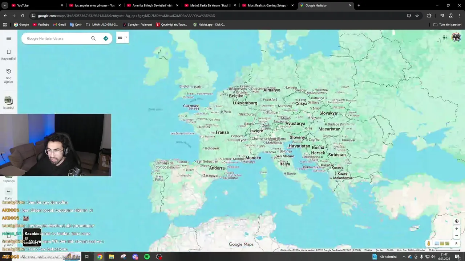The image size is (465, 261).
Task: Switch to Most Realistic Gaming Setups tab
Action: coord(268,5)
